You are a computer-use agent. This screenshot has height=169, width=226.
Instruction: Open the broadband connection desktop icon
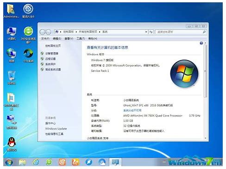pos(12,122)
